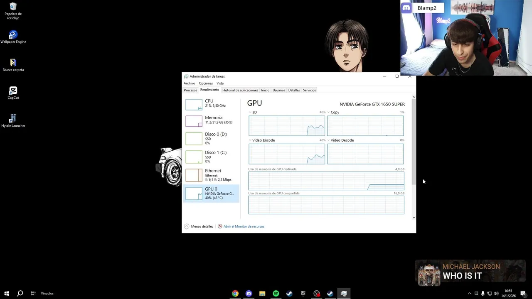Open the Vista menu
This screenshot has height=299, width=532.
click(220, 83)
